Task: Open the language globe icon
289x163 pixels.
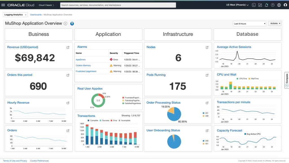Action: (x=278, y=5)
